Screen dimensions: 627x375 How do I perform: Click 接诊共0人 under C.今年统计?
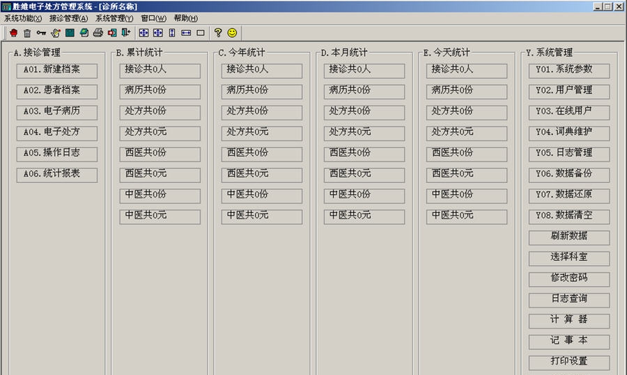261,71
